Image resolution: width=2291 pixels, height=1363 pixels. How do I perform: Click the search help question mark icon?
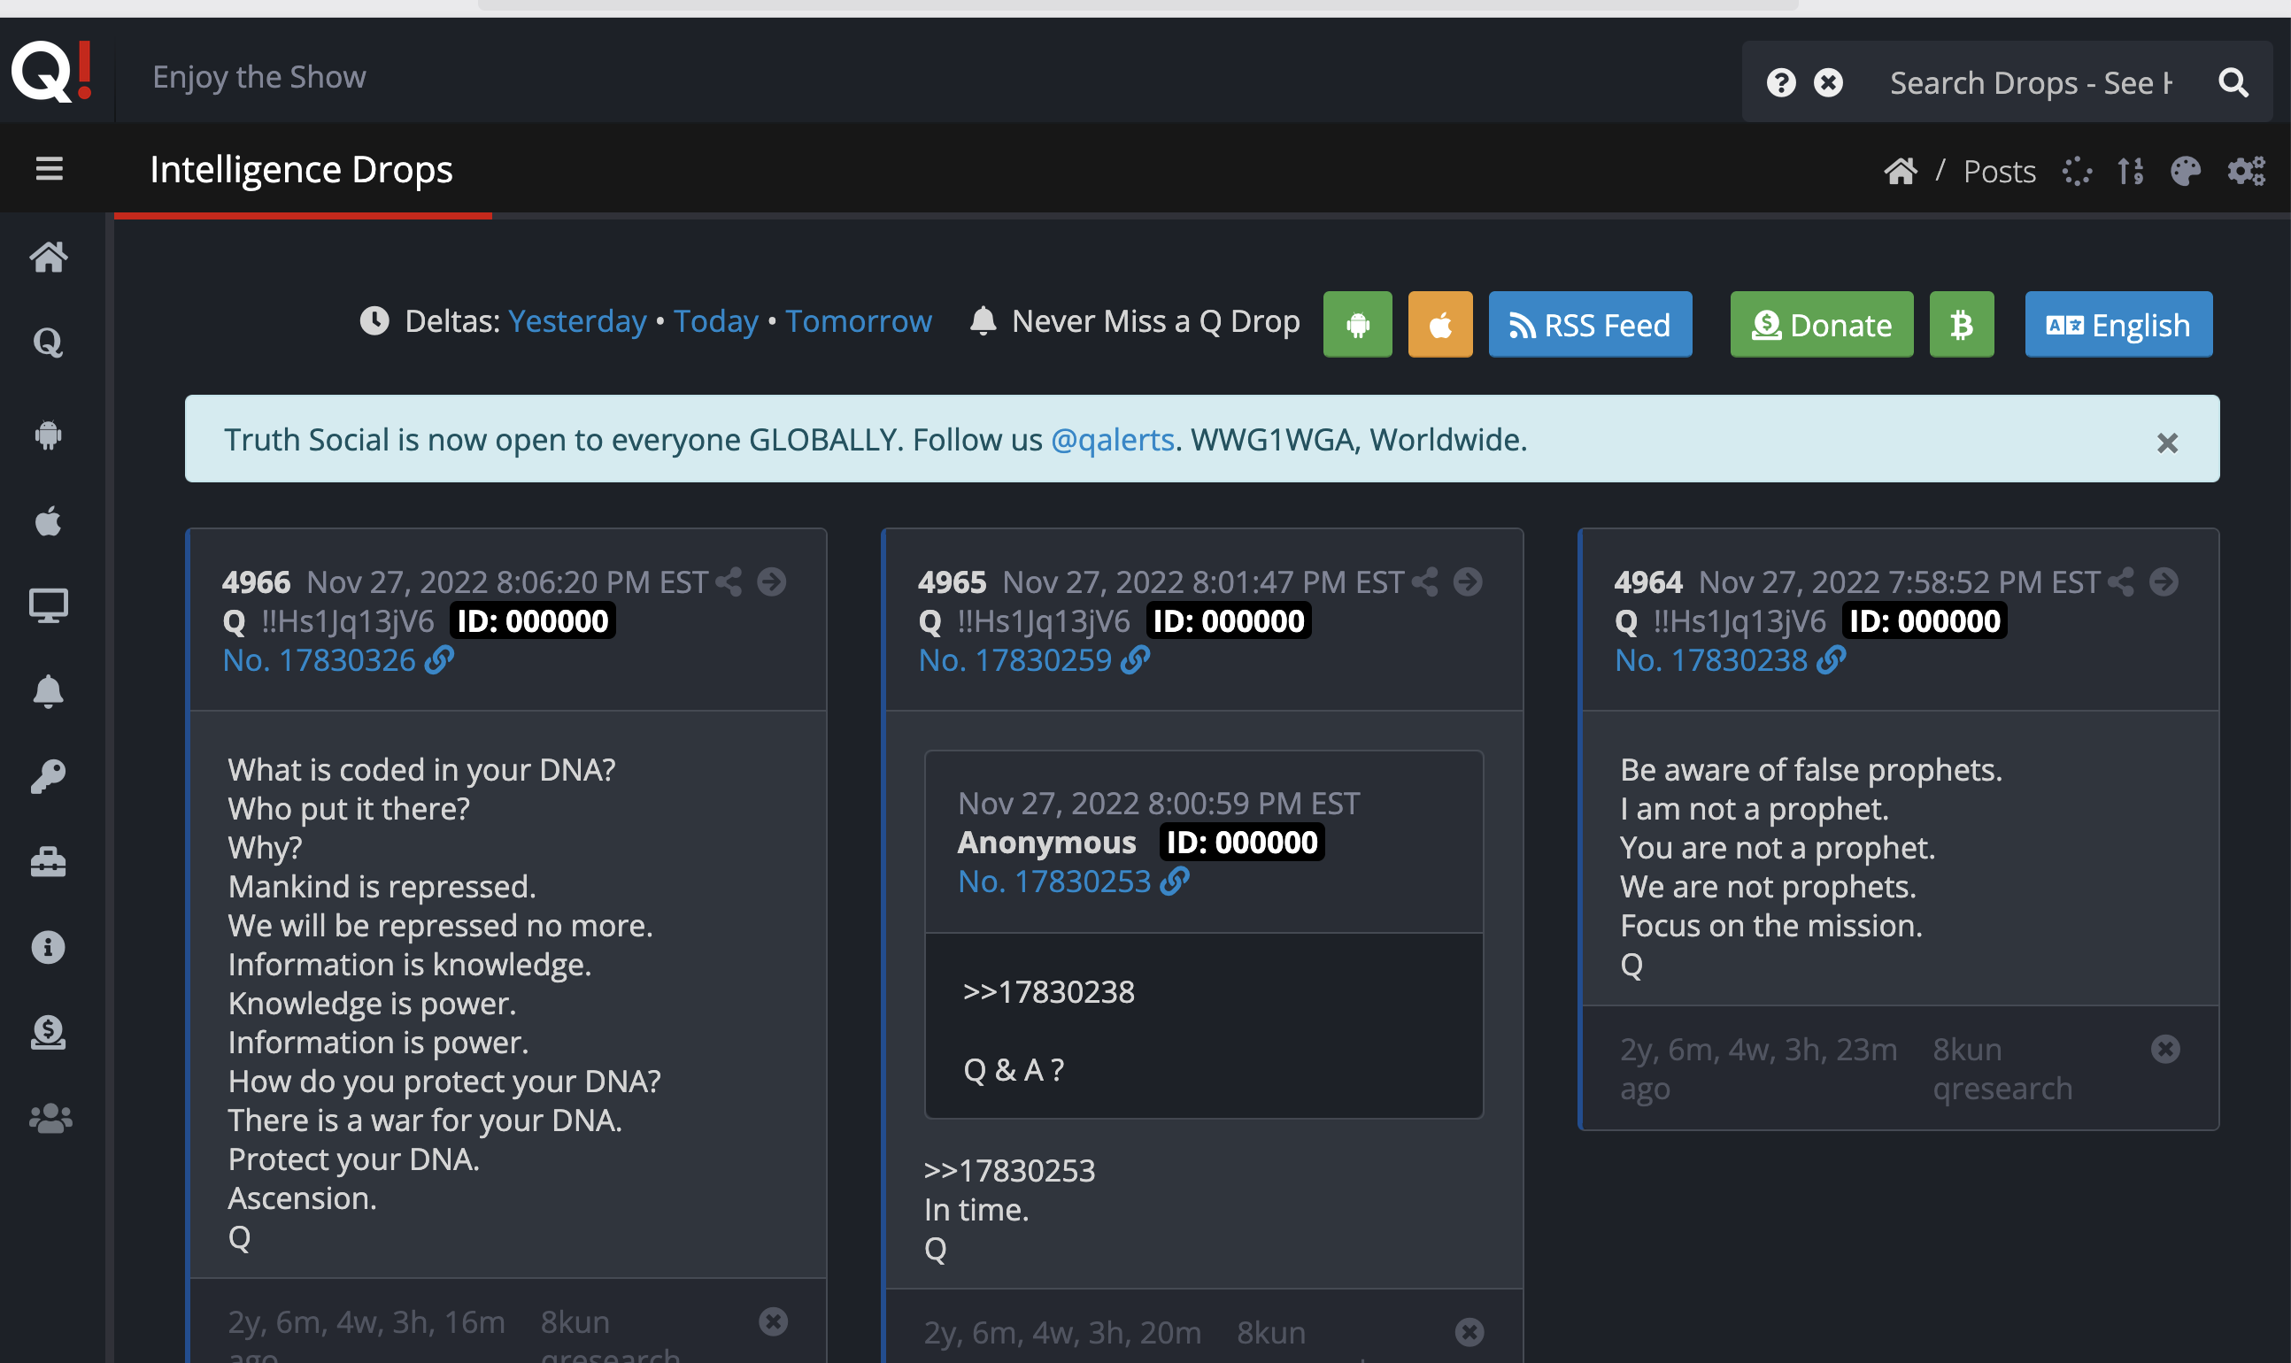(1781, 82)
